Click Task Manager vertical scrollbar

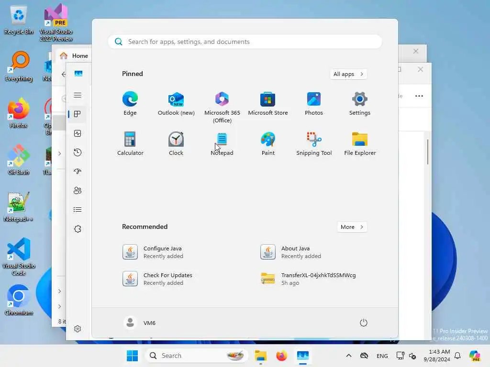(x=427, y=151)
